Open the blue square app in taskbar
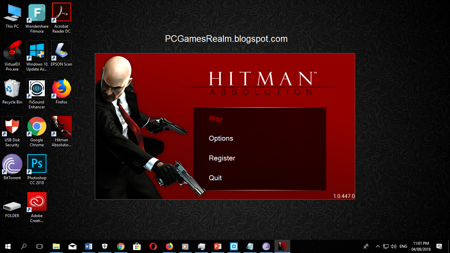The image size is (450, 253). [234, 246]
